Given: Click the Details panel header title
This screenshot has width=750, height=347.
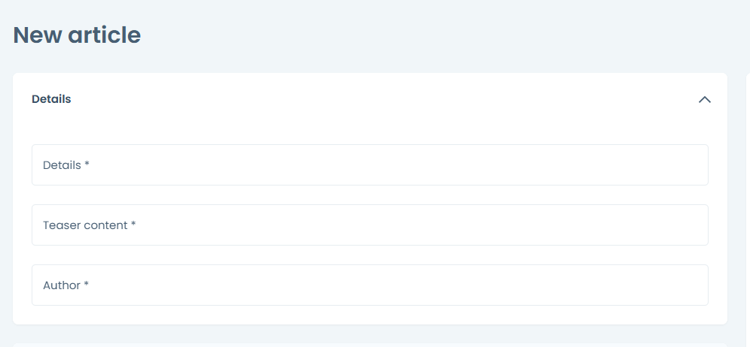Looking at the screenshot, I should click(51, 99).
